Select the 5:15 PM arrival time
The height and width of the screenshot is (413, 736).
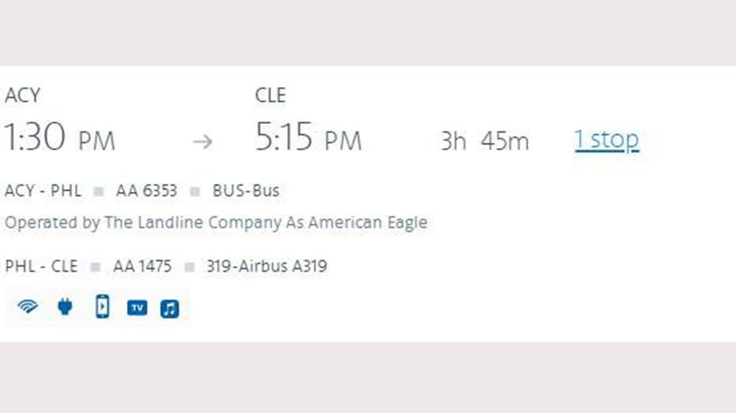pos(308,139)
